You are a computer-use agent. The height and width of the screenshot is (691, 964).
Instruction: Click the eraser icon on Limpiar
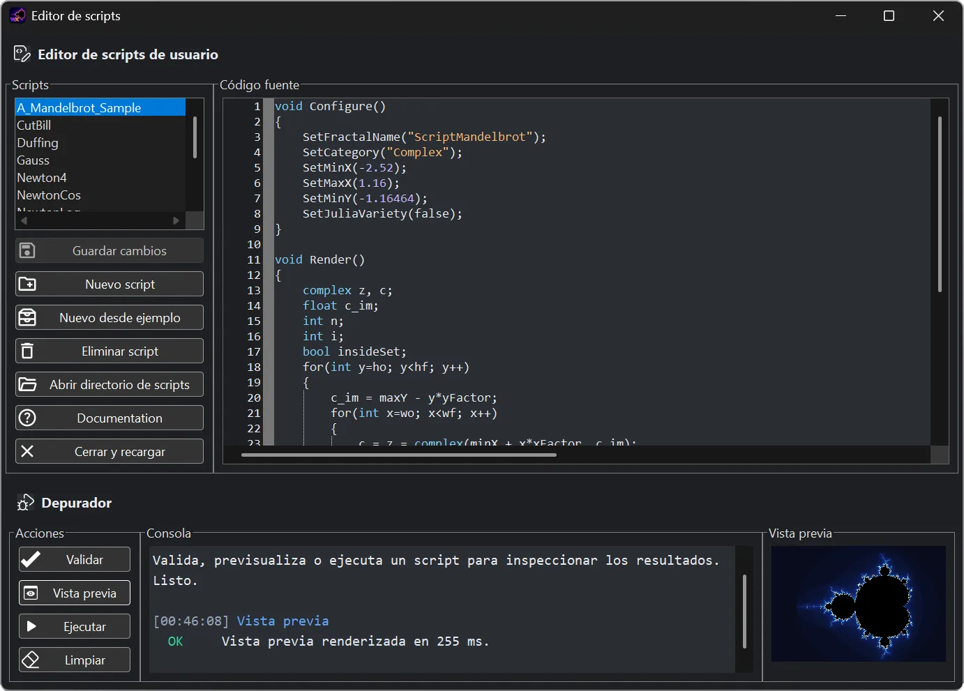tap(31, 660)
